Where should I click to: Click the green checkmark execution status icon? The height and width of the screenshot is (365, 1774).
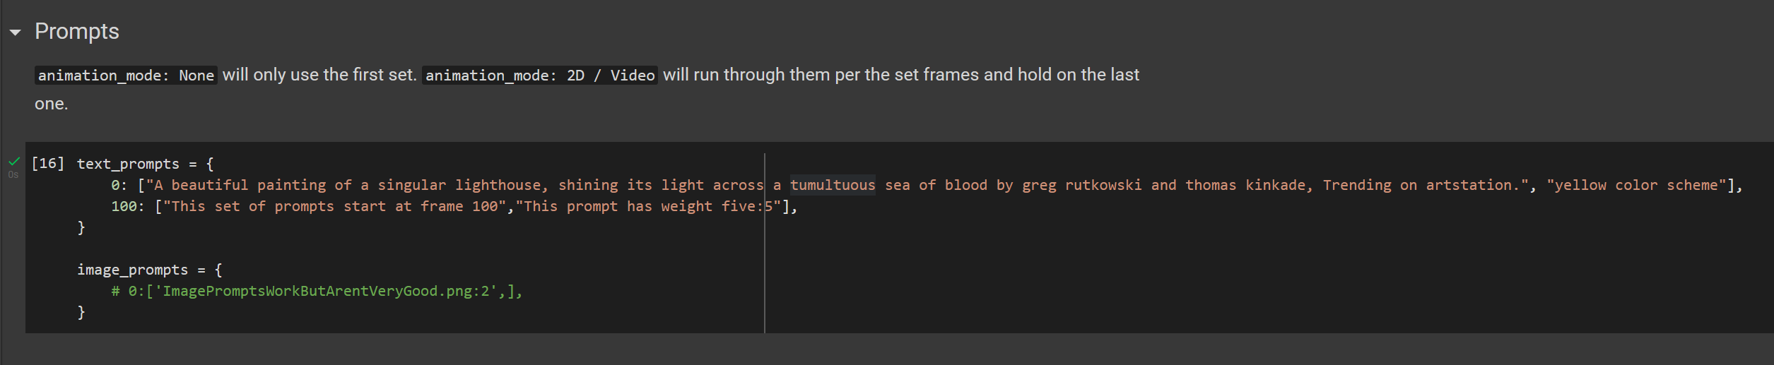[x=14, y=162]
